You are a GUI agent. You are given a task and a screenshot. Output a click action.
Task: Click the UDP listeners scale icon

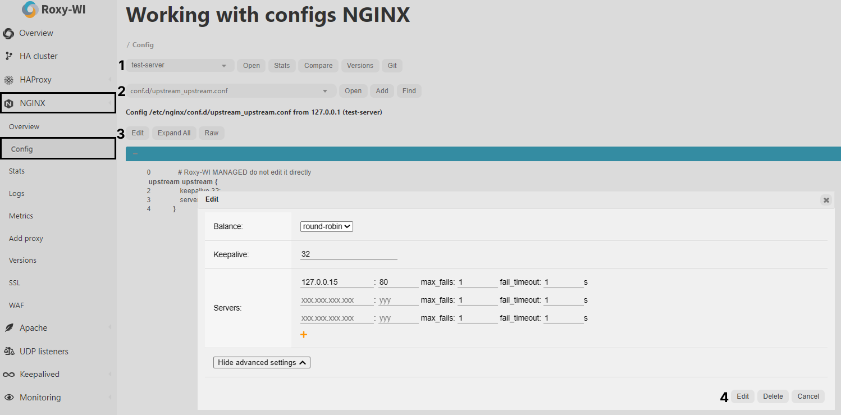click(x=8, y=352)
